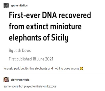
Task: Click the divider line between posts
Action: click(x=52, y=74)
